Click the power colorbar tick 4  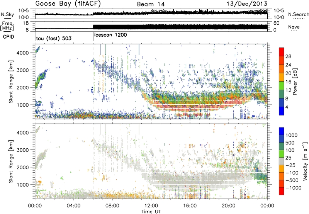(x=287, y=107)
